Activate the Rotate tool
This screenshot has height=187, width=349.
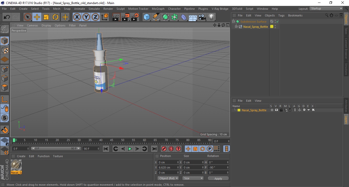point(55,17)
